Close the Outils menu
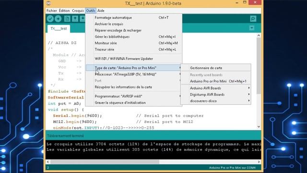Screen dimensions: 307x173 (91, 11)
